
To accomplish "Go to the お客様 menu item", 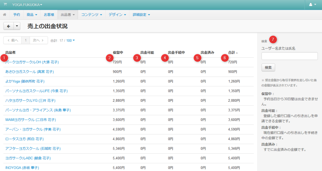I will click(49, 15).
